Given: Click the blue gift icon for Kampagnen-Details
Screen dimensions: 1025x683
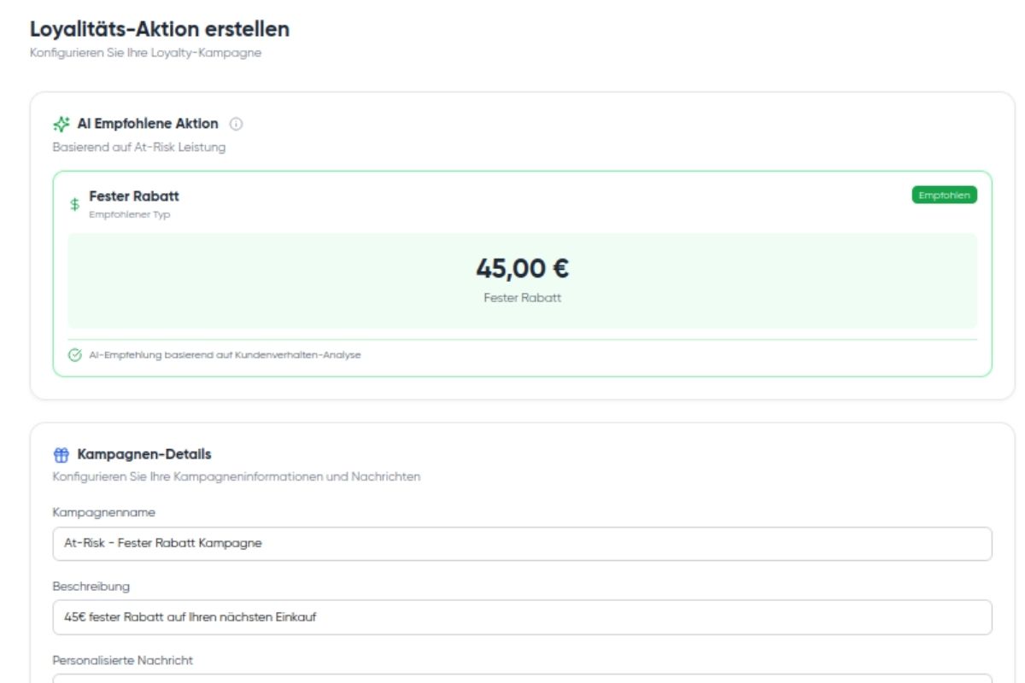Looking at the screenshot, I should pyautogui.click(x=61, y=454).
